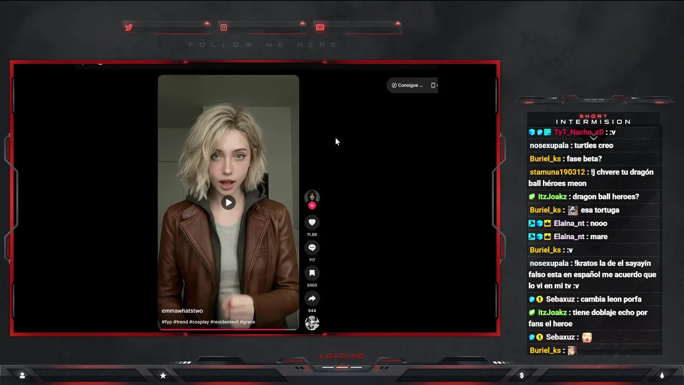The height and width of the screenshot is (385, 684).
Task: Open comments with the speech bubble icon
Action: (x=312, y=248)
